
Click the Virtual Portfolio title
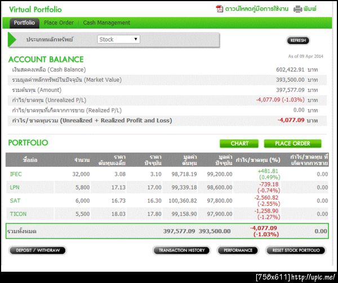[35, 10]
